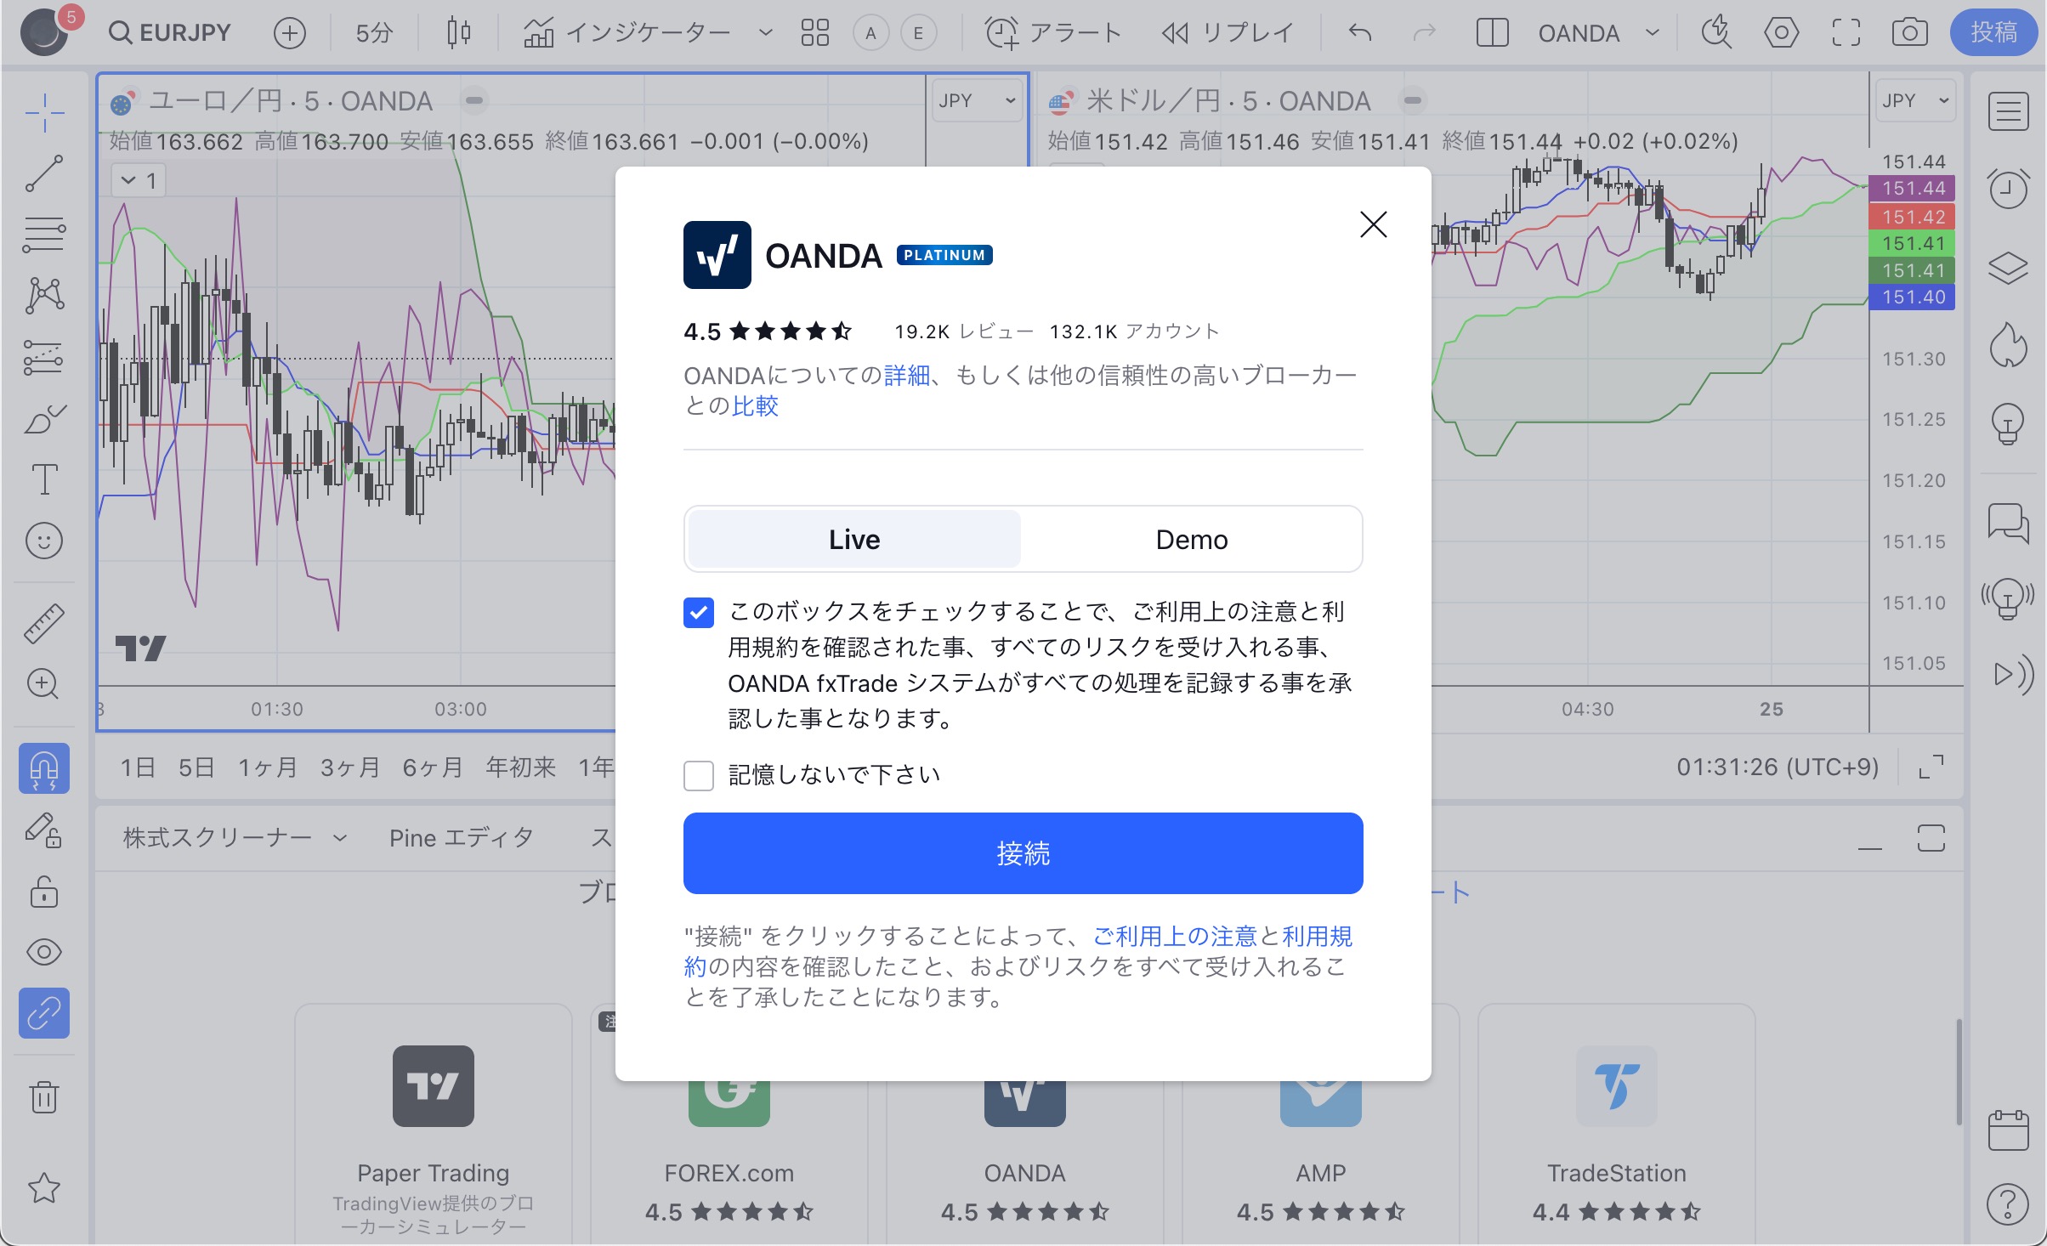Open the ご利用上の注意 link below connect

pyautogui.click(x=1175, y=936)
